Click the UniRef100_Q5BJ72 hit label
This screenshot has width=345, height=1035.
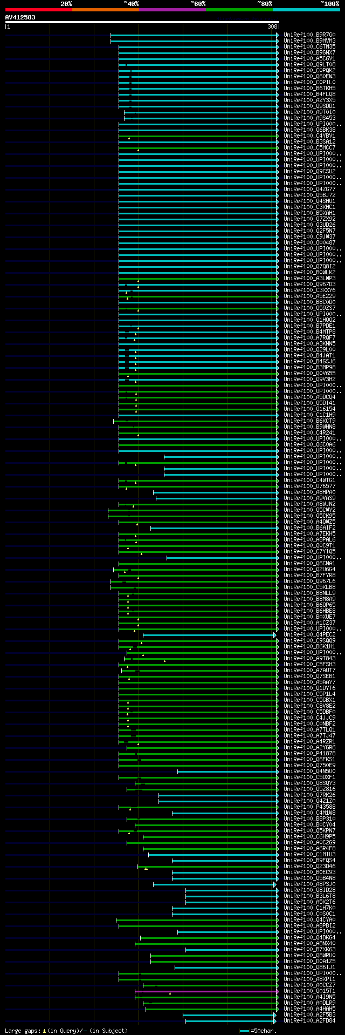click(309, 195)
